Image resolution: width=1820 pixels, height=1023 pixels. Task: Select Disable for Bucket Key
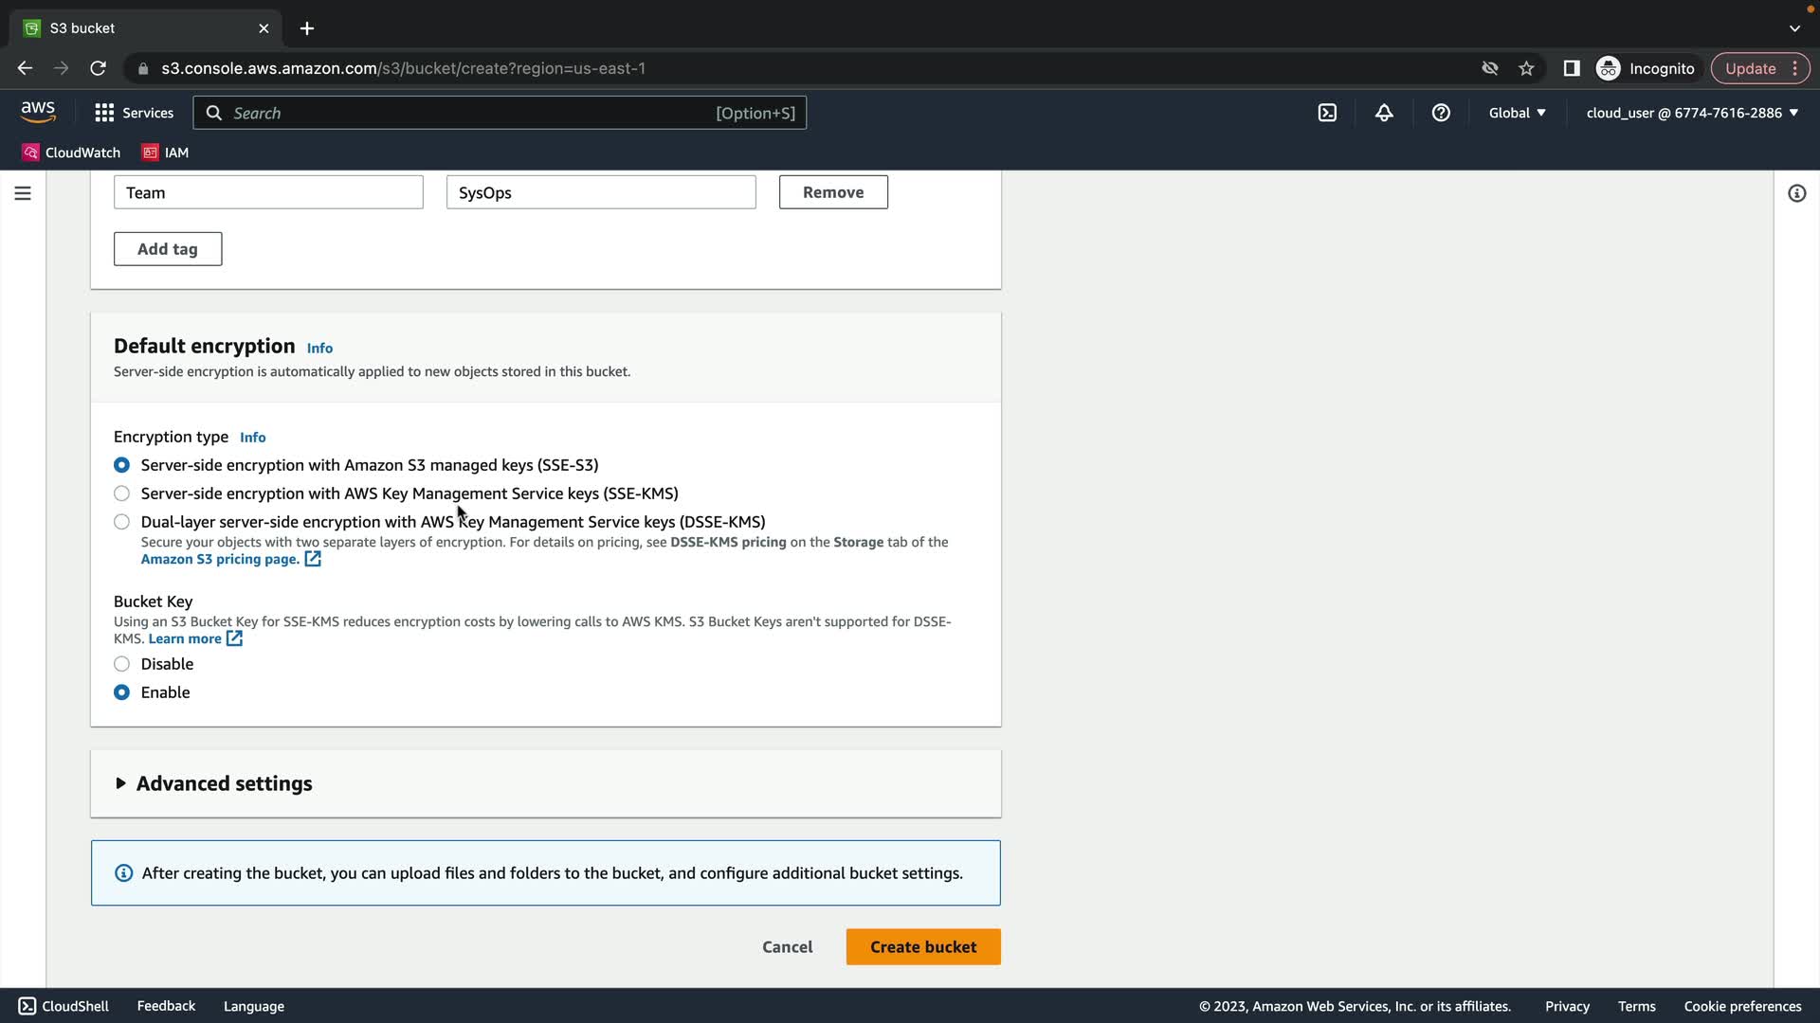click(121, 664)
